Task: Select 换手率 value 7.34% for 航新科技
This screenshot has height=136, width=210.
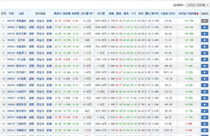Action: pyautogui.click(x=155, y=104)
